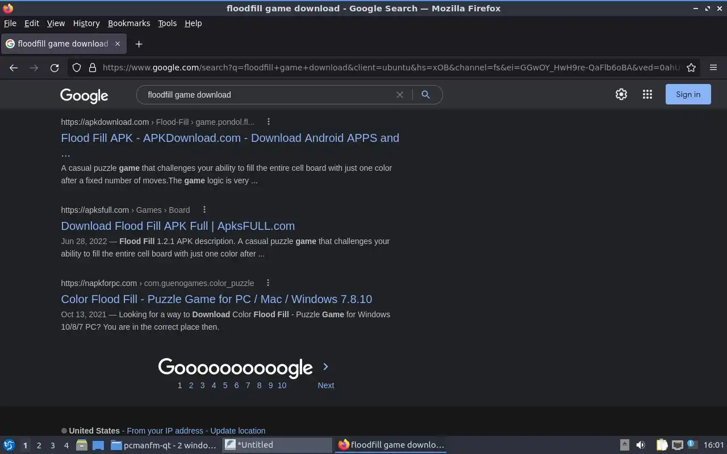This screenshot has height=454, width=727.
Task: Click the removable media eject tray icon
Action: tap(624, 445)
